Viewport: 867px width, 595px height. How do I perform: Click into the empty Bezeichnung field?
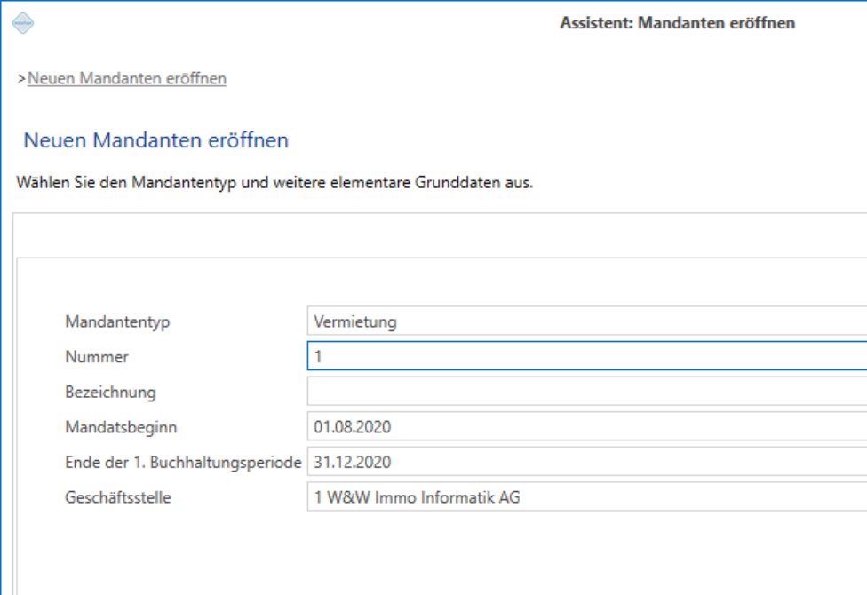coord(586,392)
